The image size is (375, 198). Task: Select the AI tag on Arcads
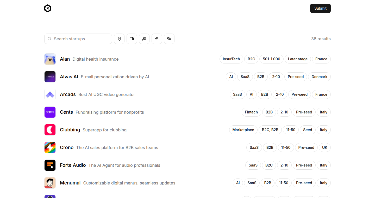coord(252,94)
